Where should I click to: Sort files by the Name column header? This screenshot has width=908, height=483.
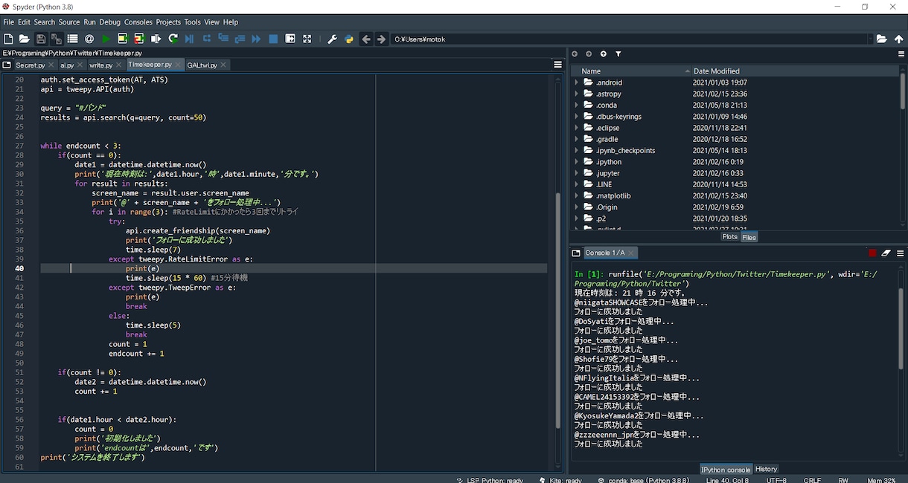[x=631, y=71]
